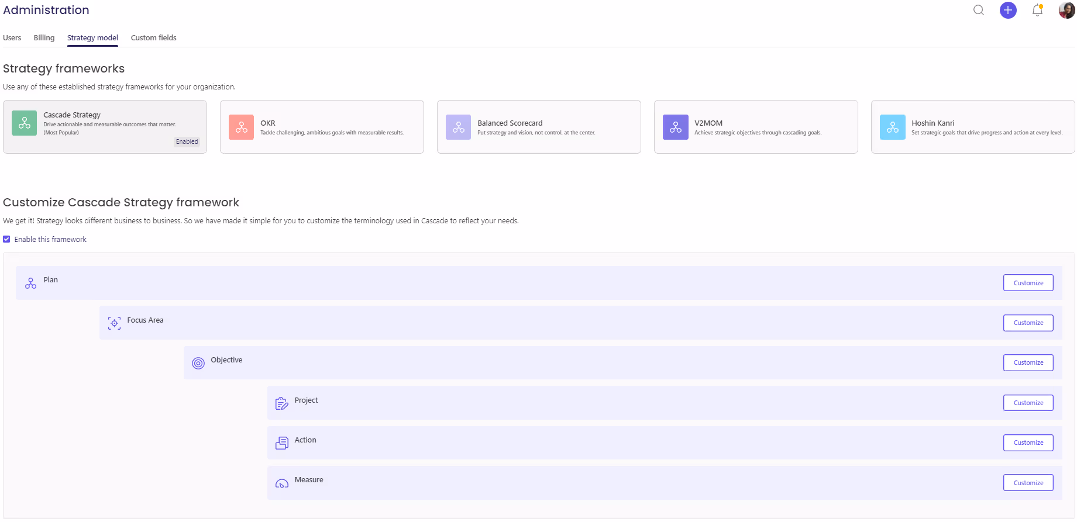Click the Administration page heading
This screenshot has width=1077, height=522.
46,10
